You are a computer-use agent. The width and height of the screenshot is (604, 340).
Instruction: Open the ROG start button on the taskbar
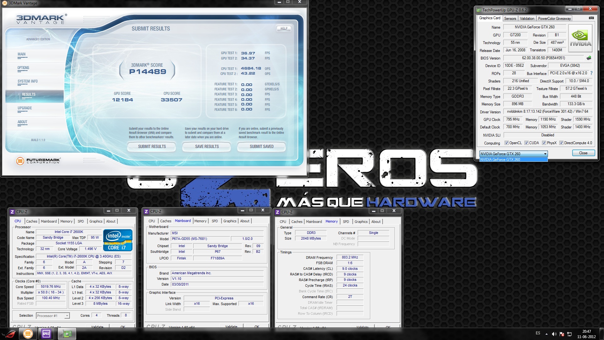tap(9, 334)
